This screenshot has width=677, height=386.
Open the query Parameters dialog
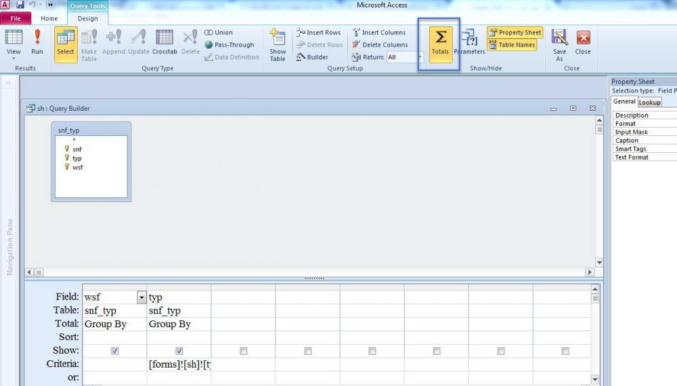(x=470, y=42)
